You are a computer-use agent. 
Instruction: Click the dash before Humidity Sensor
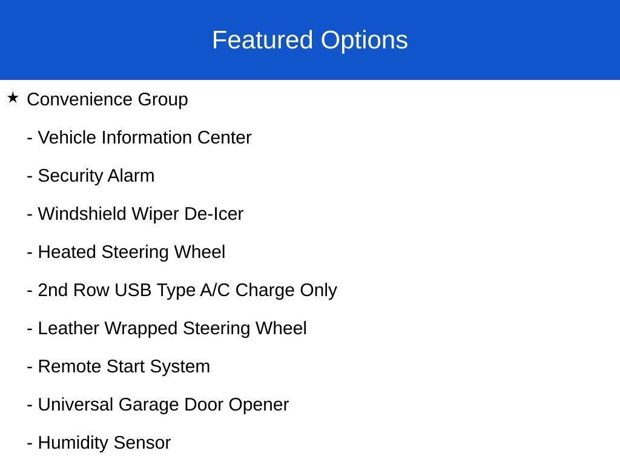[x=30, y=444]
